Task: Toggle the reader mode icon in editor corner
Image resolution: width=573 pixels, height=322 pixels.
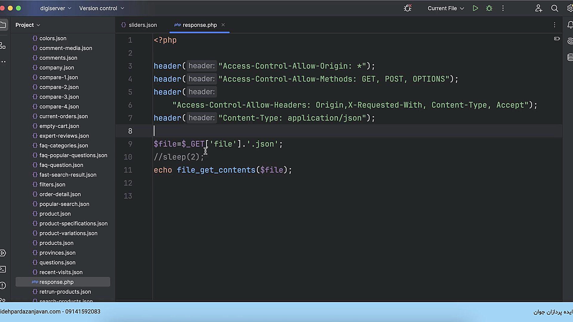Action: tap(557, 38)
